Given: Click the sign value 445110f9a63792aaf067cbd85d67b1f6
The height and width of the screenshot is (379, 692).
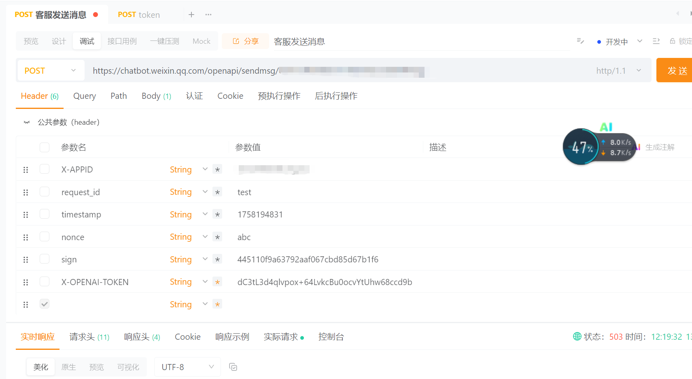Looking at the screenshot, I should click(x=308, y=260).
